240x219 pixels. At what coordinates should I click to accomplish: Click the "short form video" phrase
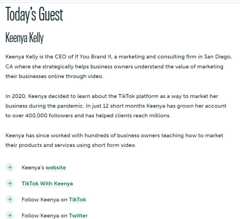(113, 145)
